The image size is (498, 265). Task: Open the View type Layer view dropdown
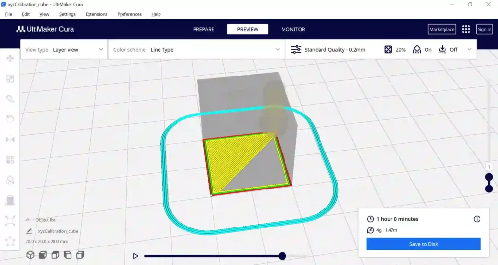65,50
